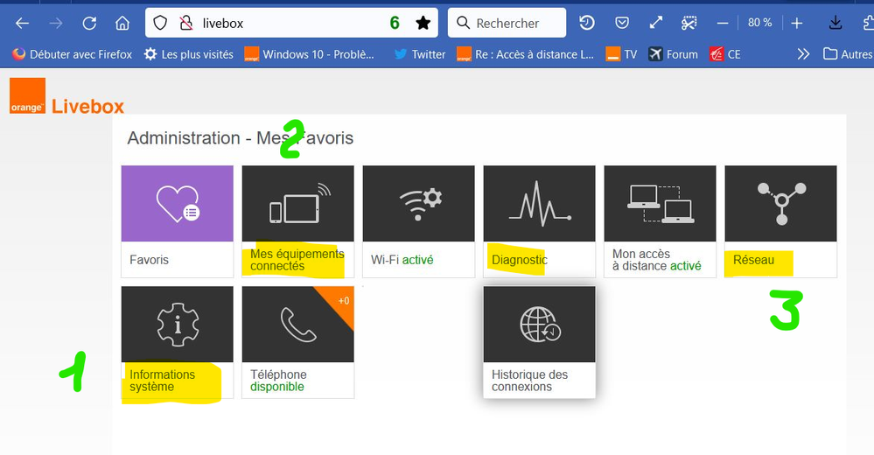Open the Wi-Fi settings tile

pos(418,220)
